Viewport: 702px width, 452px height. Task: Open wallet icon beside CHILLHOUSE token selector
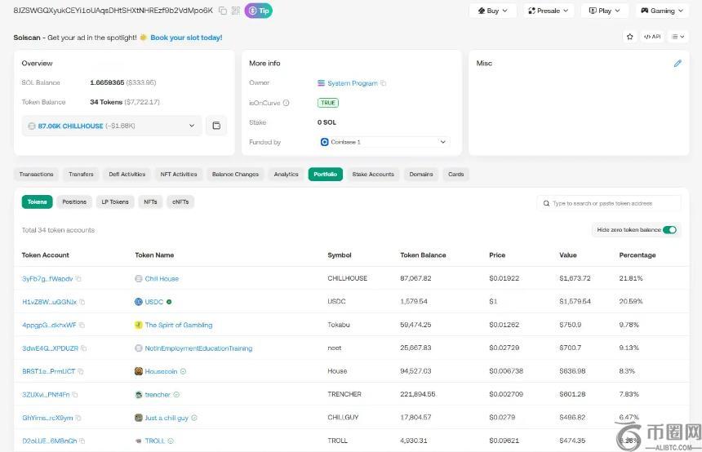tap(216, 126)
